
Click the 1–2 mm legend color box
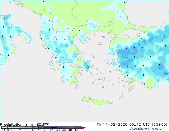pyautogui.click(x=17, y=128)
